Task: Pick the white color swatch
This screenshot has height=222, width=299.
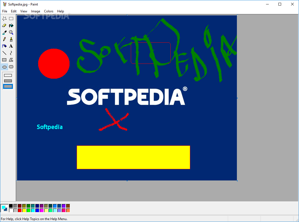Action: pyautogui.click(x=11, y=210)
